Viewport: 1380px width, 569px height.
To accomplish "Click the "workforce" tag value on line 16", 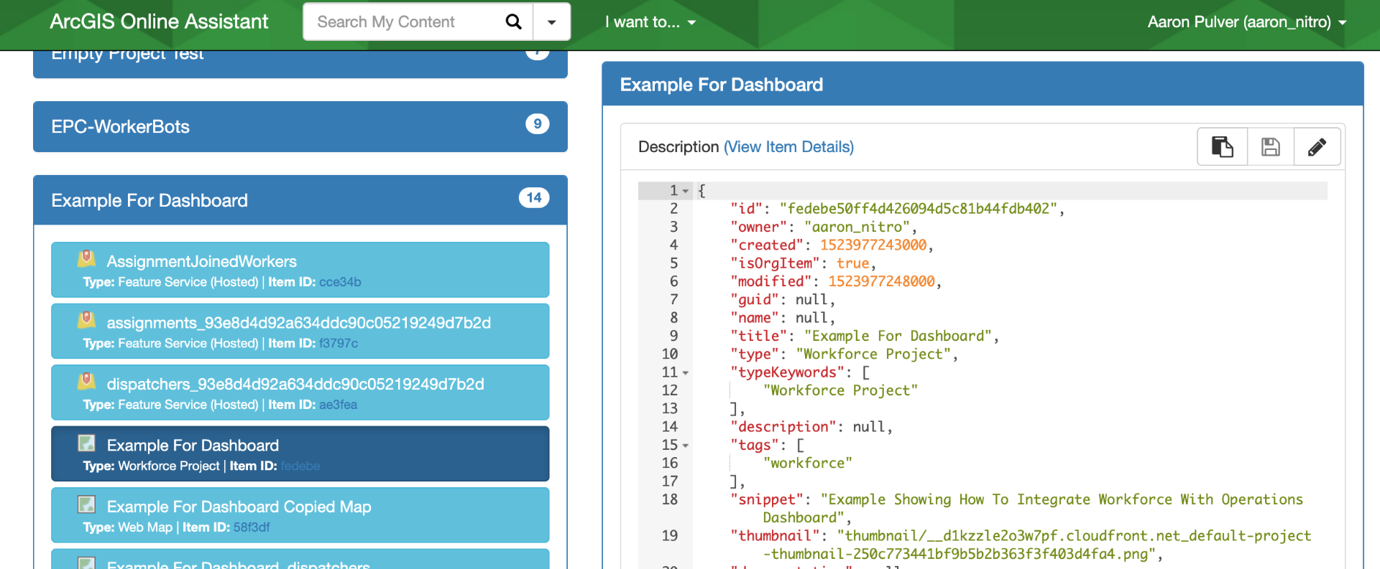I will (808, 464).
